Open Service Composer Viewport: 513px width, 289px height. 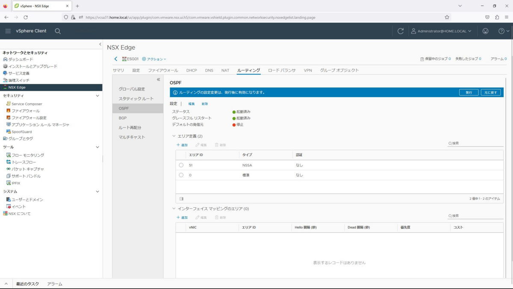pyautogui.click(x=27, y=104)
